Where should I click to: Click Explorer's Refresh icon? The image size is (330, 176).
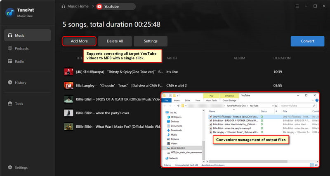pos(276,106)
